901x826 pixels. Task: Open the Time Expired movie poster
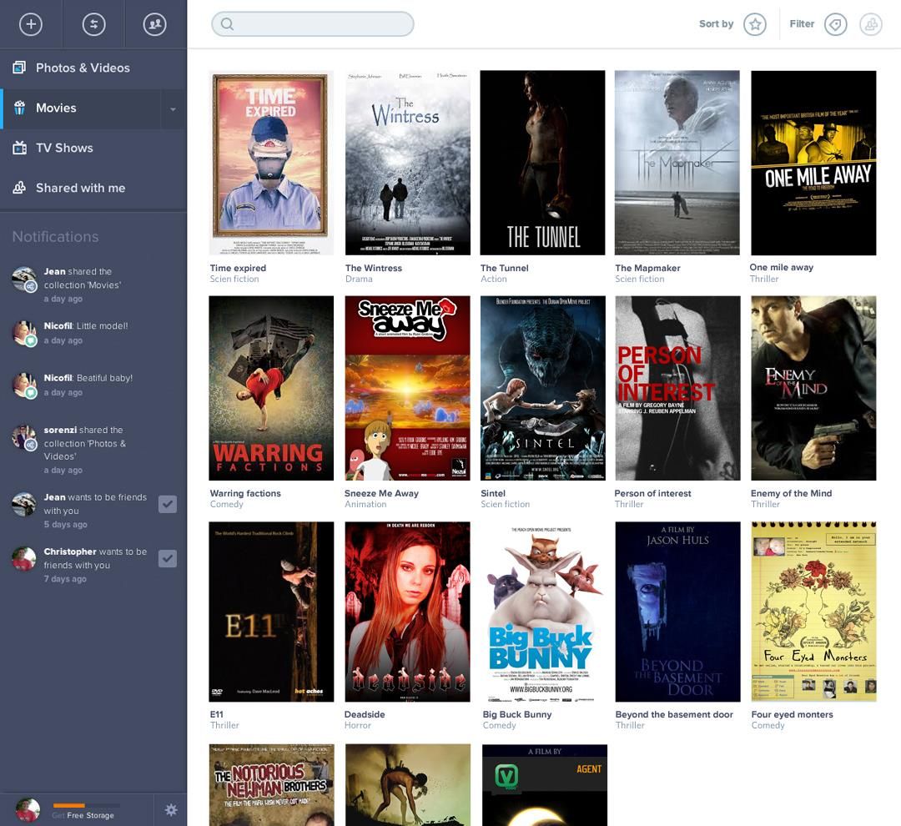(x=271, y=163)
